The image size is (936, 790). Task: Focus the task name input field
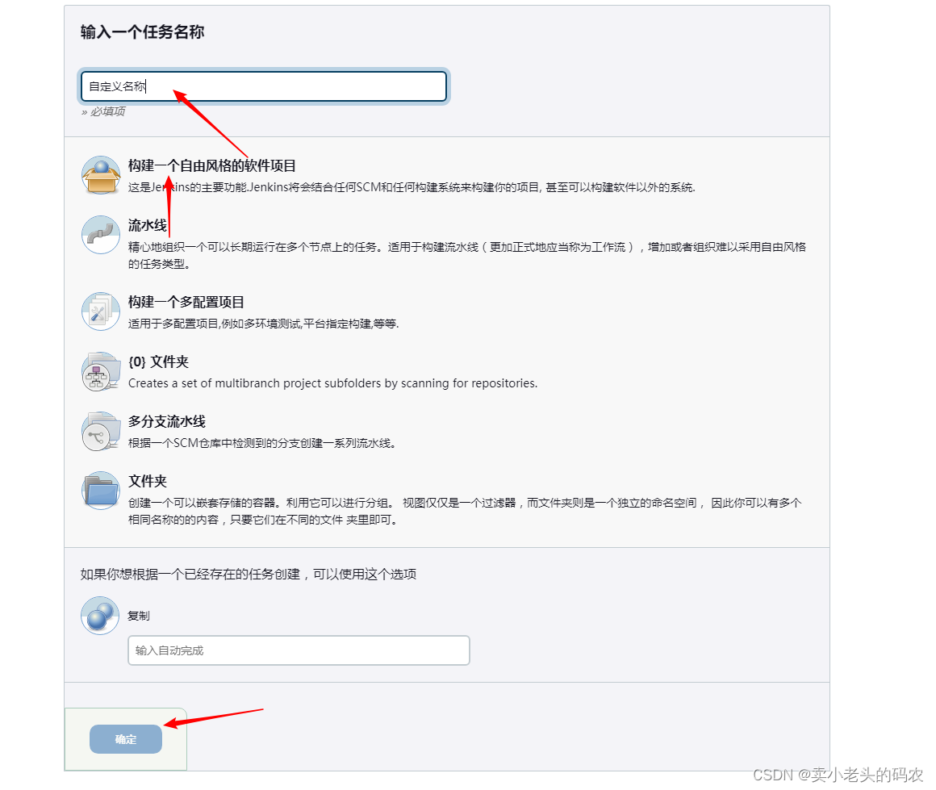click(263, 86)
